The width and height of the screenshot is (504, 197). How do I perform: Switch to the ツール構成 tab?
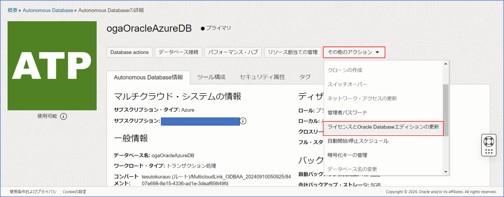pyautogui.click(x=211, y=77)
